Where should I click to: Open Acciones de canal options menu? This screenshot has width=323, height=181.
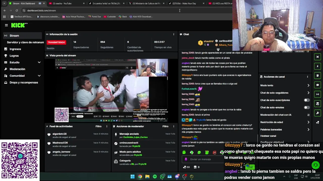pyautogui.click(x=307, y=77)
